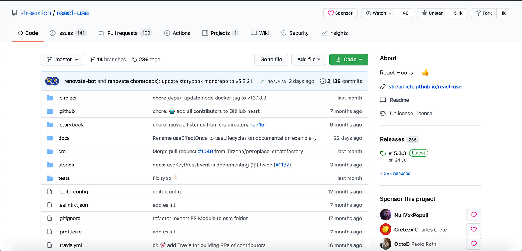Open the Security tab

coord(295,33)
